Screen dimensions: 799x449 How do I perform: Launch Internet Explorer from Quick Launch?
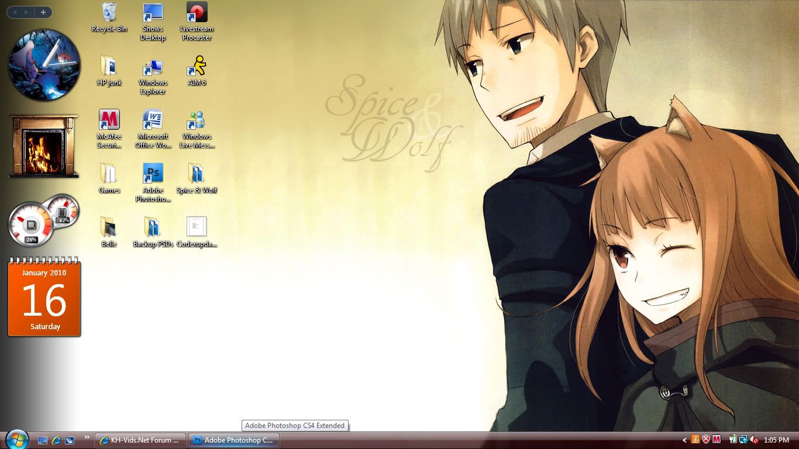[x=56, y=440]
